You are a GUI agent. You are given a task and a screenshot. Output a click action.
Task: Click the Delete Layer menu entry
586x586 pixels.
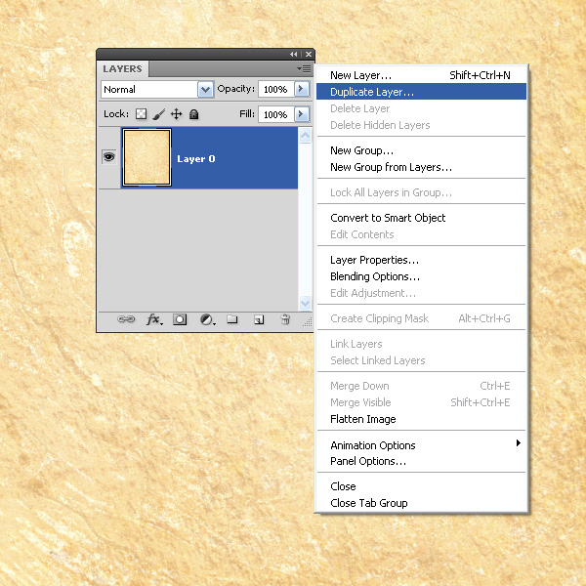[421, 108]
